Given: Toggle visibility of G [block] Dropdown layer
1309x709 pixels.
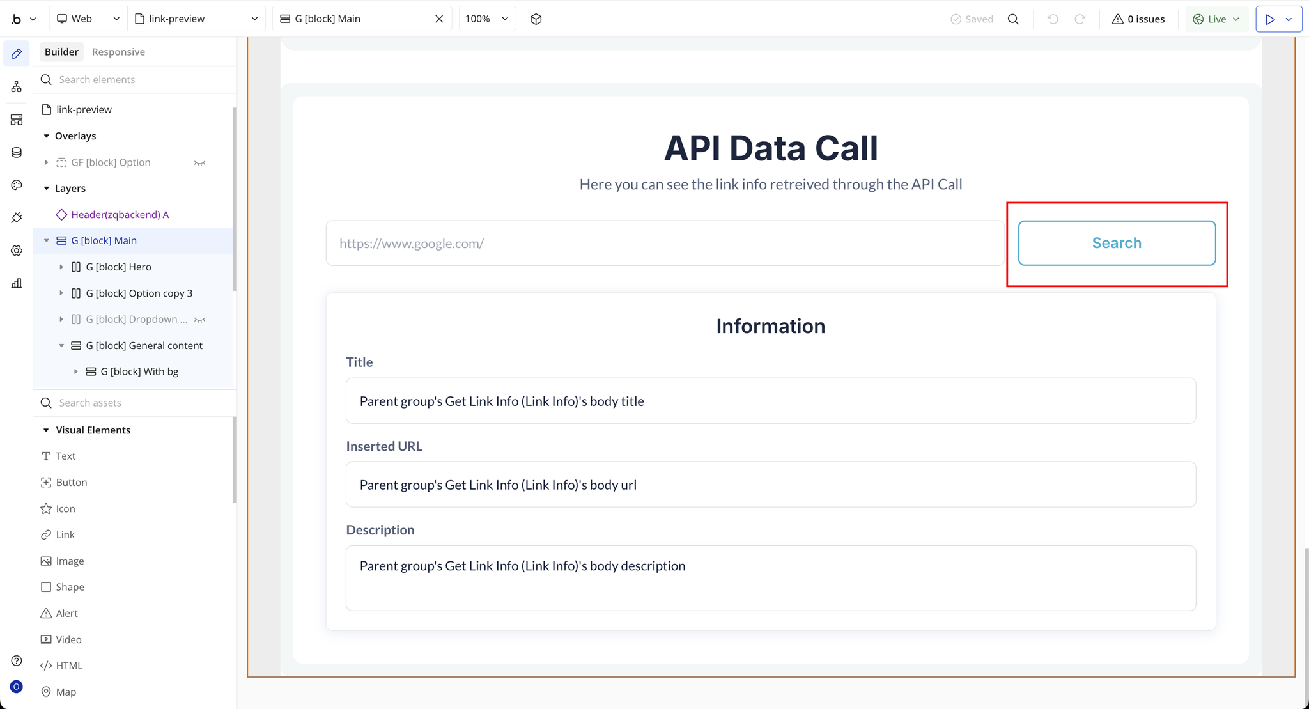Looking at the screenshot, I should 199,320.
